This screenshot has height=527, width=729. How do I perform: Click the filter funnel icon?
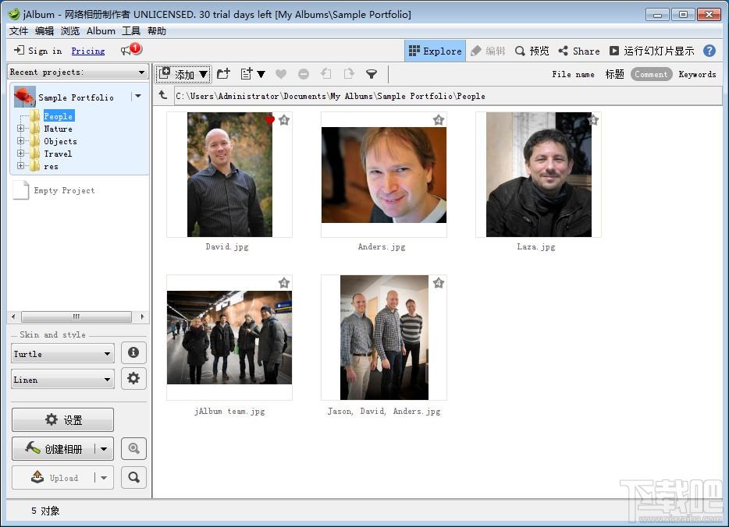coord(372,74)
